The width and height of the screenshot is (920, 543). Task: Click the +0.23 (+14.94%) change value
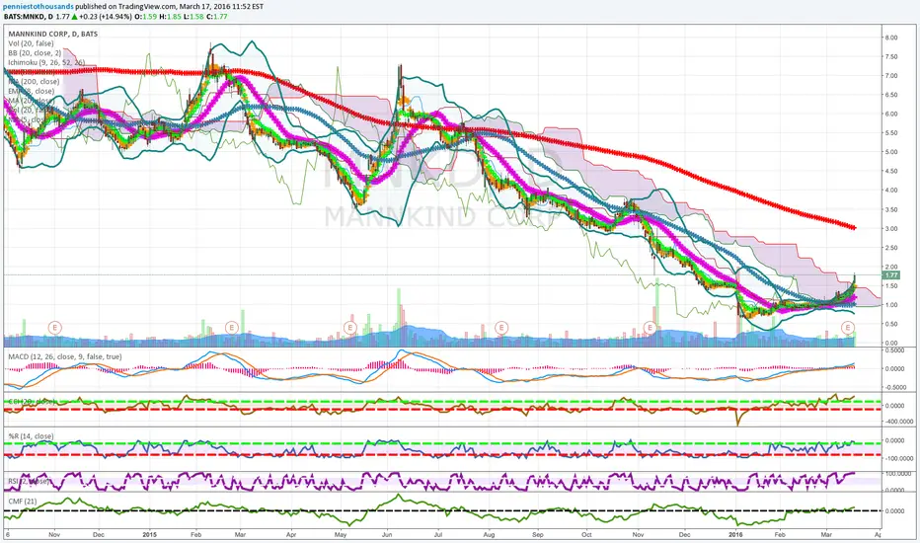(106, 17)
